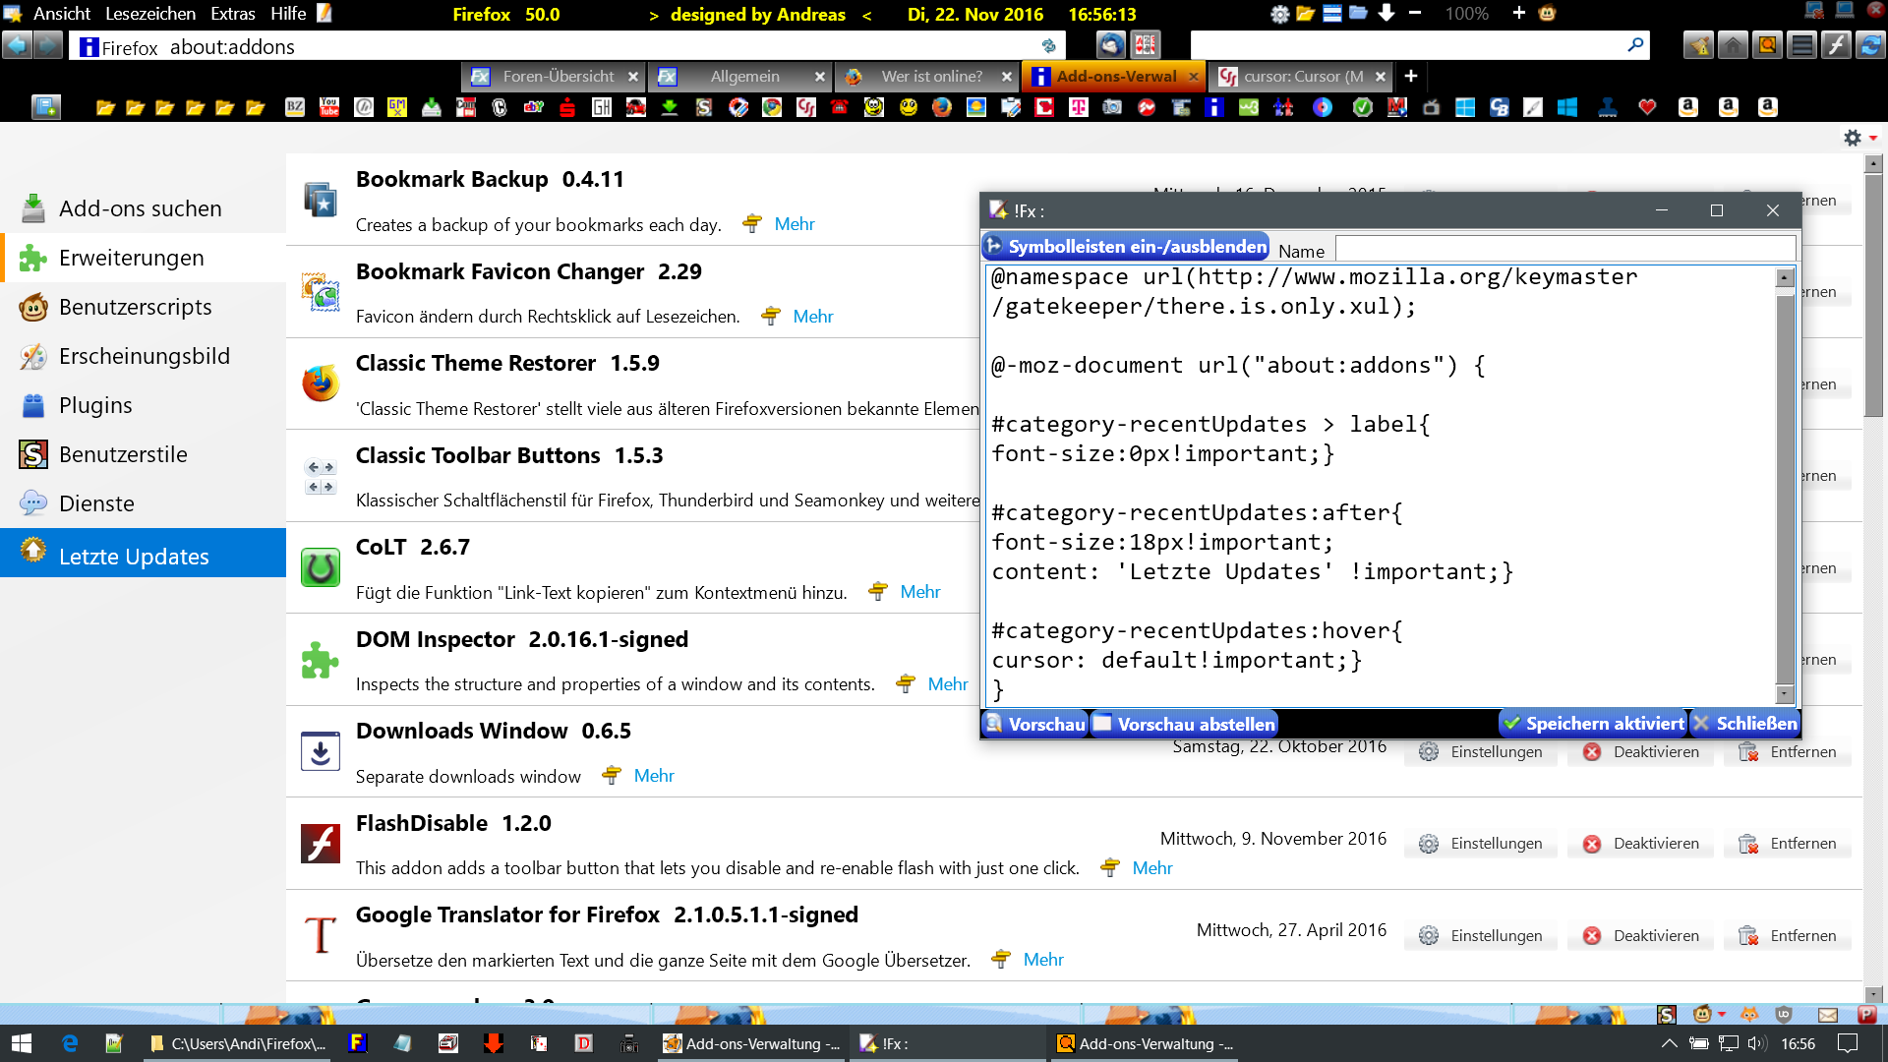The image size is (1888, 1062).
Task: Open the Lesezeichen menu
Action: point(149,14)
